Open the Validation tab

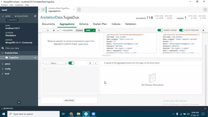[131, 24]
